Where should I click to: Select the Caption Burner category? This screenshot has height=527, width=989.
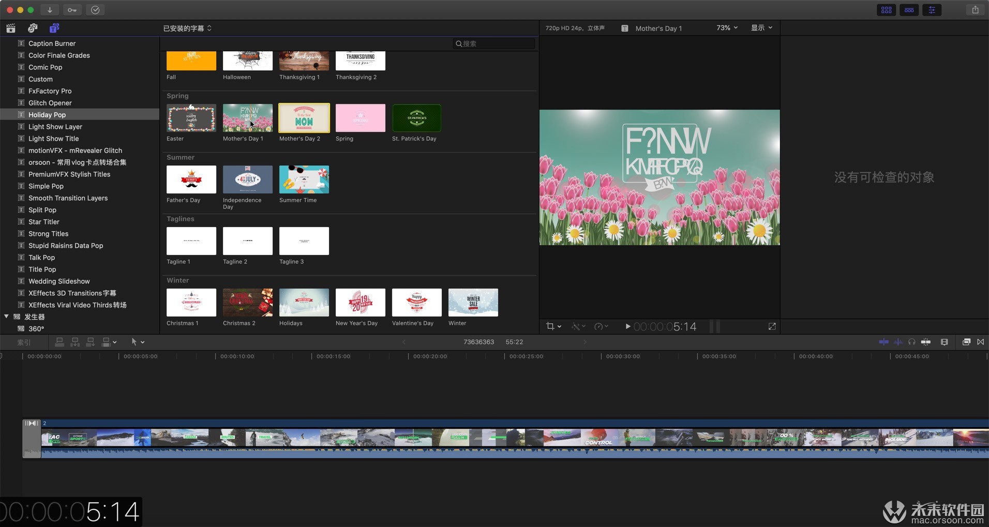tap(80, 43)
